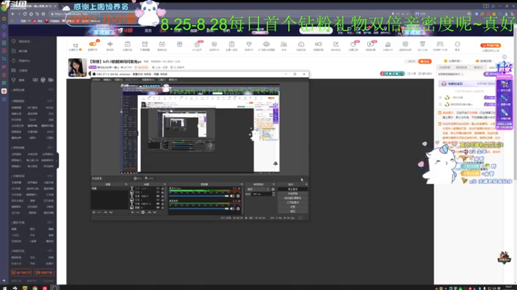Click alarm clock icon in streamer toolbar
The width and height of the screenshot is (517, 290).
(144, 44)
